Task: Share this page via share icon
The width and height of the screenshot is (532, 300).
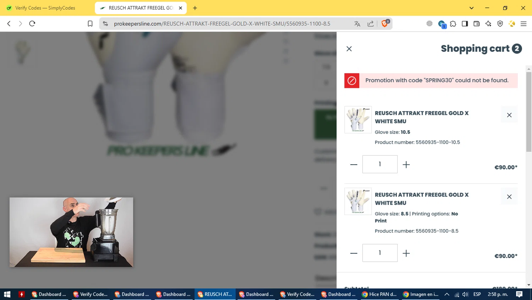Action: (371, 24)
